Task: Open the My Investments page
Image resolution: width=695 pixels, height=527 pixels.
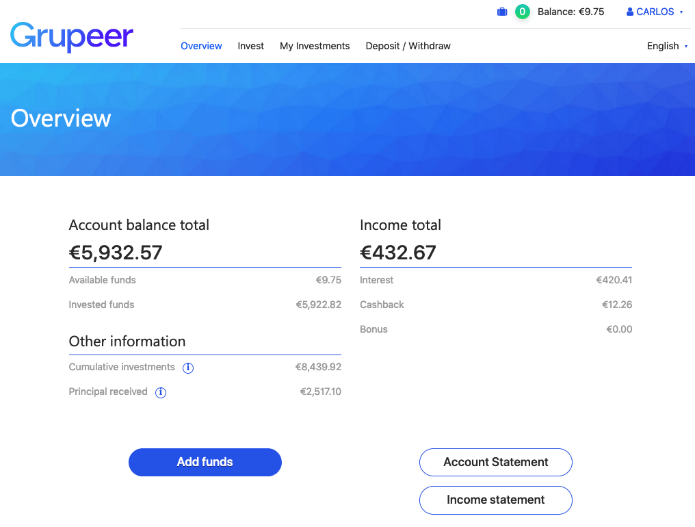Action: [315, 46]
